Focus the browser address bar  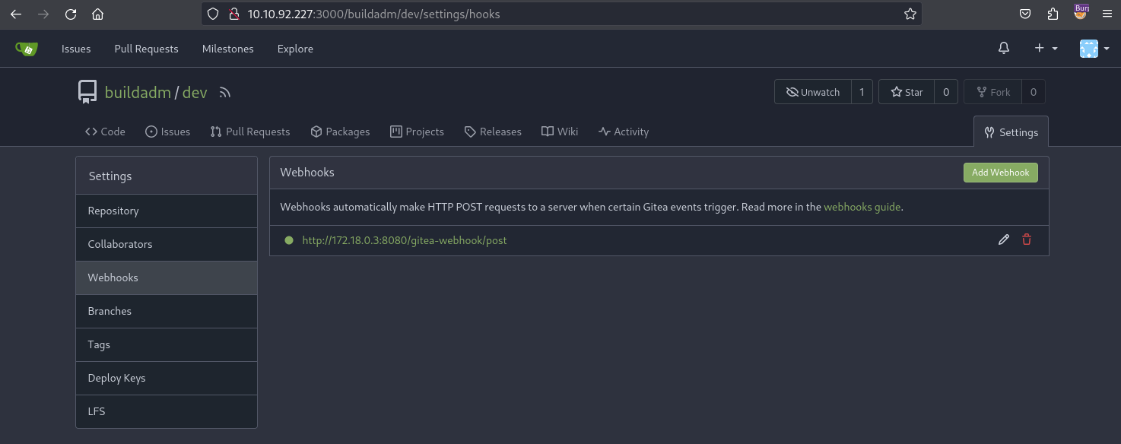coord(563,14)
